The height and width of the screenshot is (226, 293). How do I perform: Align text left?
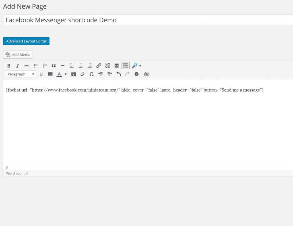coord(72,66)
